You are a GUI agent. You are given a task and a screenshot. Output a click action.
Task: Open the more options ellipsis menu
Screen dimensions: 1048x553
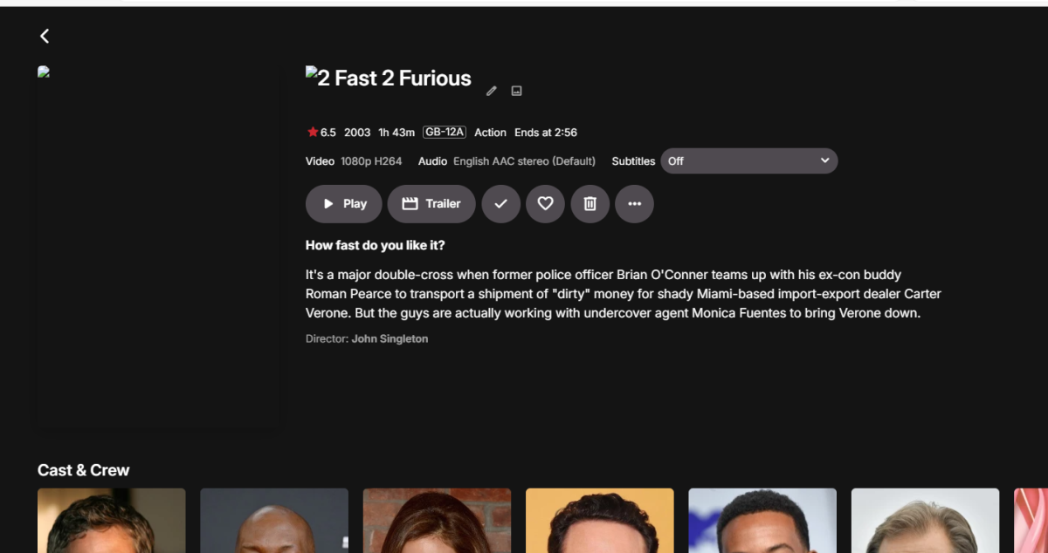[x=635, y=204]
